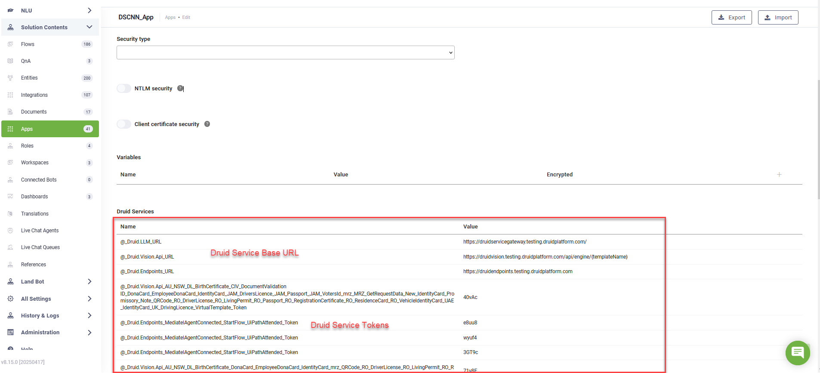
Task: Click the Documents file icon
Action: [10, 112]
